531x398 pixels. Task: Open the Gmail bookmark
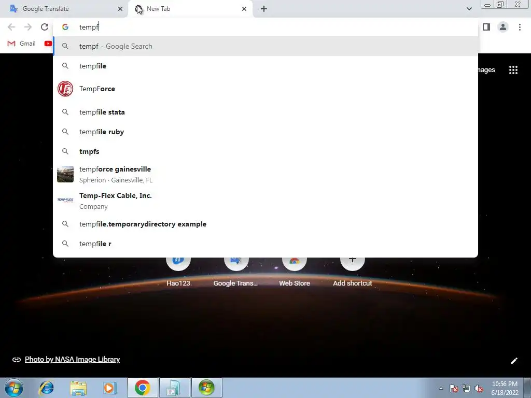22,44
